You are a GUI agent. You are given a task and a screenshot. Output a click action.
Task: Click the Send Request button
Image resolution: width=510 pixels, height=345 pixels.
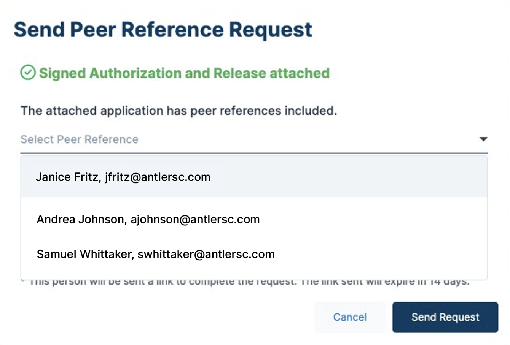[445, 317]
